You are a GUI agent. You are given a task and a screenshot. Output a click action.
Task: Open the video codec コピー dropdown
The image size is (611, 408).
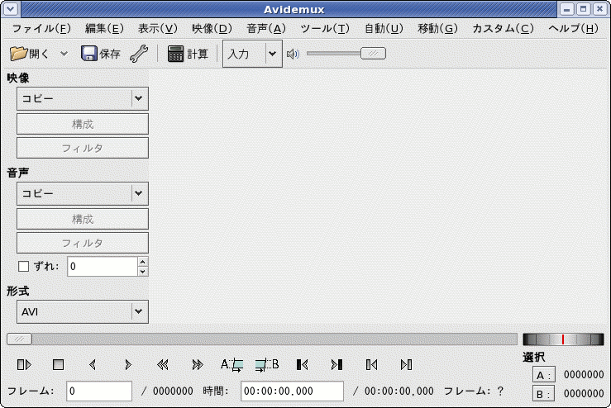click(x=83, y=98)
